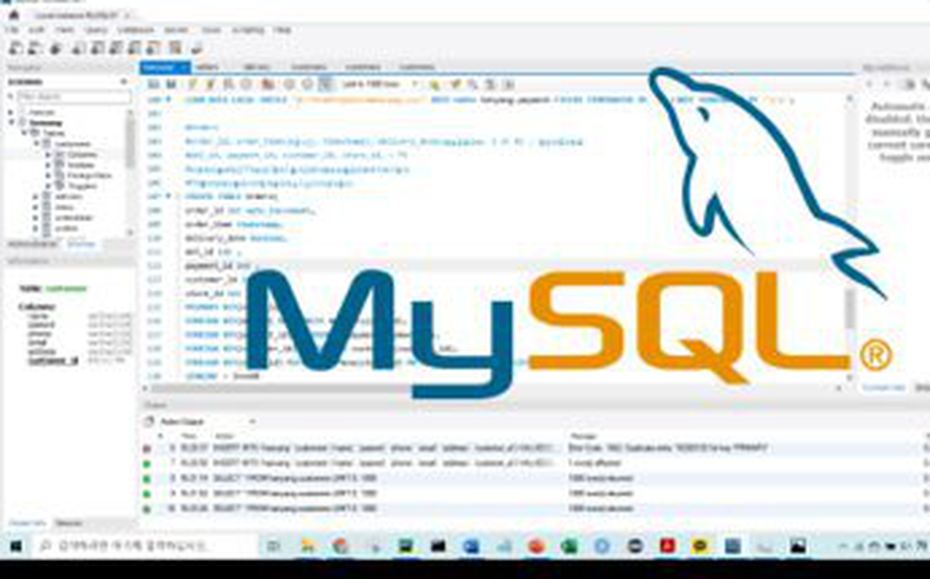The width and height of the screenshot is (930, 579).
Task: Create a new schema toolbar icon
Action: [x=78, y=48]
